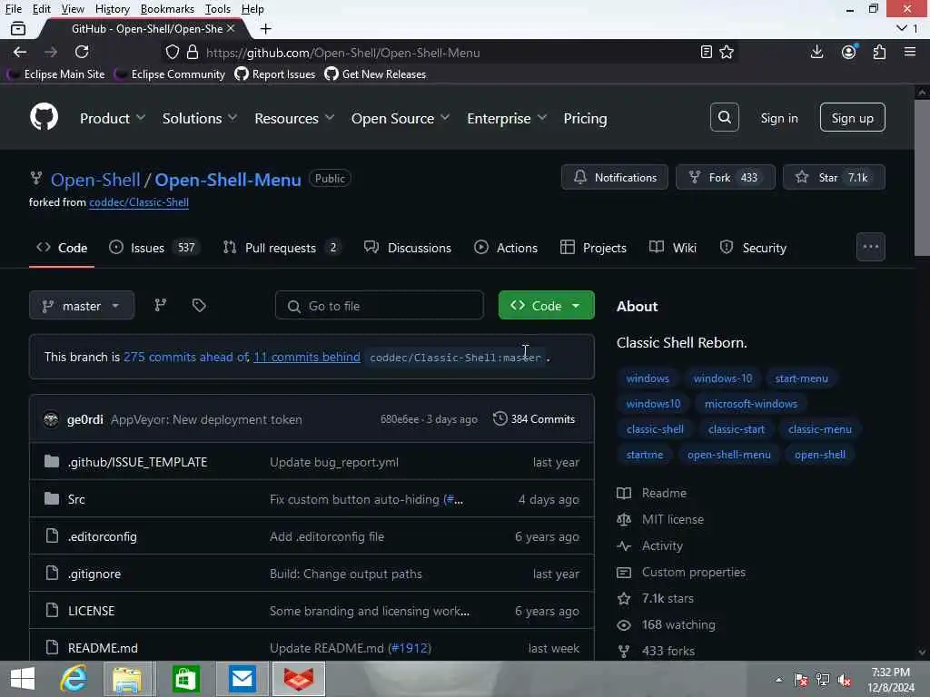930x697 pixels.
Task: Open the list all tabs chevron
Action: click(902, 28)
